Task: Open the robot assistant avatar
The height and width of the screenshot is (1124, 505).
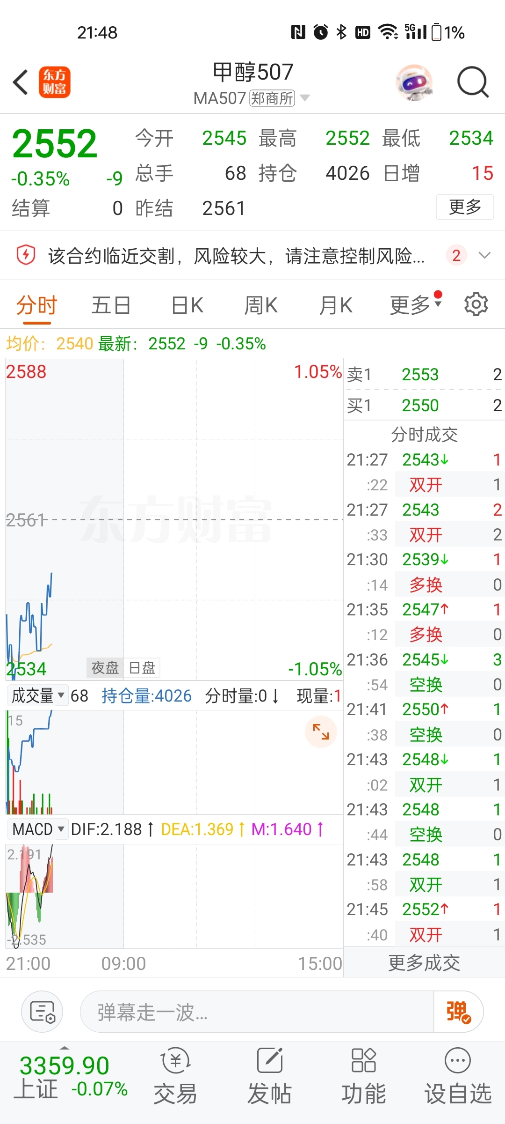Action: coord(414,82)
